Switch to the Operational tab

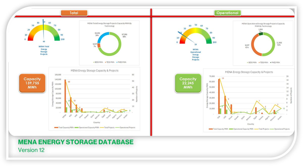(x=227, y=13)
